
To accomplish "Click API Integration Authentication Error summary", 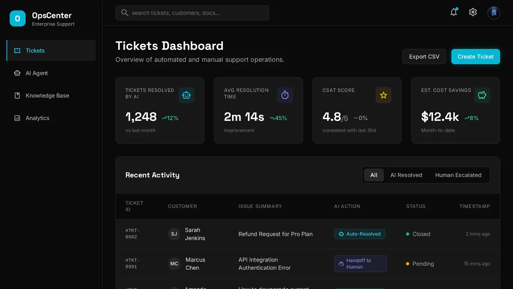I will tap(265, 264).
